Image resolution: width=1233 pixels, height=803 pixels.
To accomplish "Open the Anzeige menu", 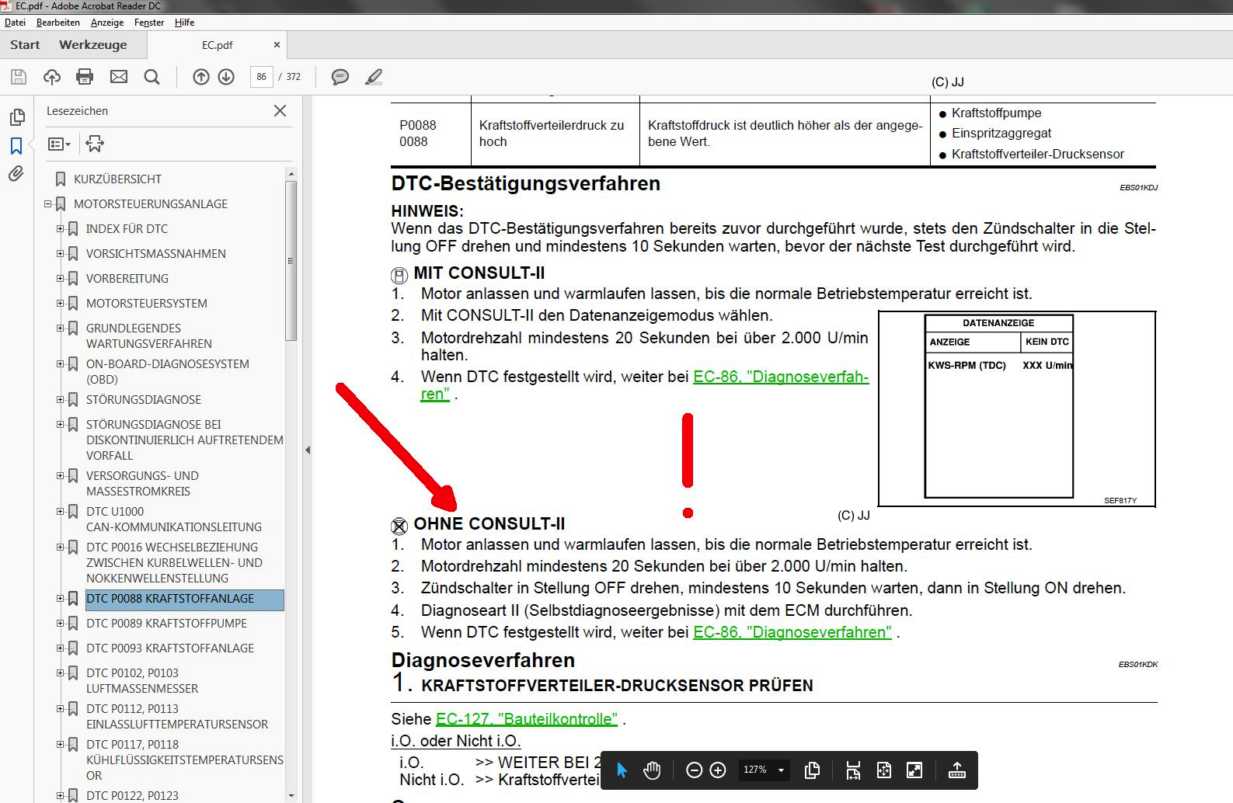I will coord(107,23).
